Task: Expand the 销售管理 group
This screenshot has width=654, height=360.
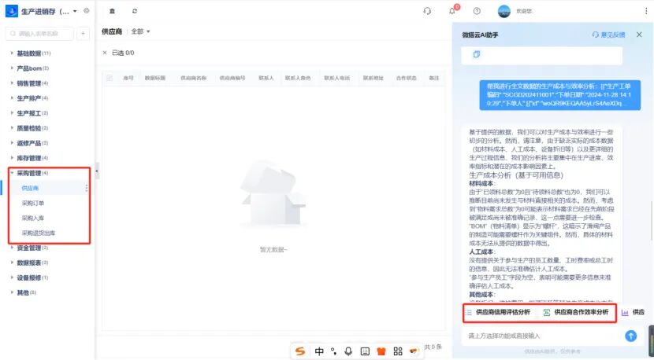Action: [x=12, y=83]
